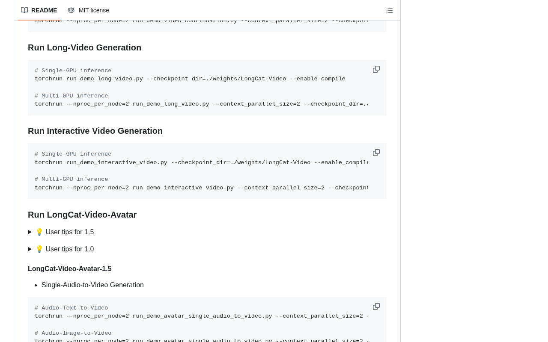Click "# Multi-GPU inference" comment under Interactive Video Generation
The image size is (548, 342).
click(x=71, y=179)
